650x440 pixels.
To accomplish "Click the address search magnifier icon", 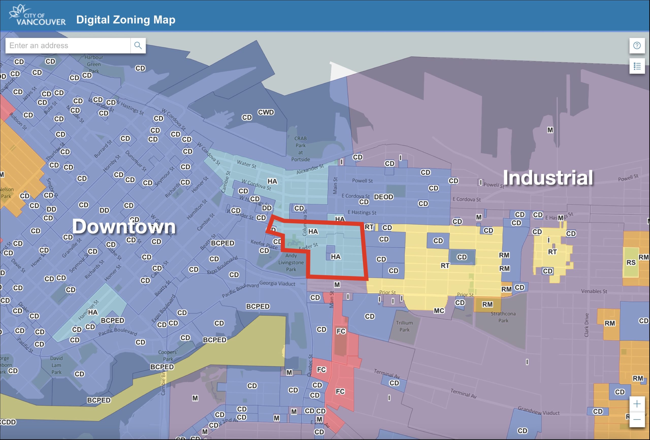I will (138, 45).
